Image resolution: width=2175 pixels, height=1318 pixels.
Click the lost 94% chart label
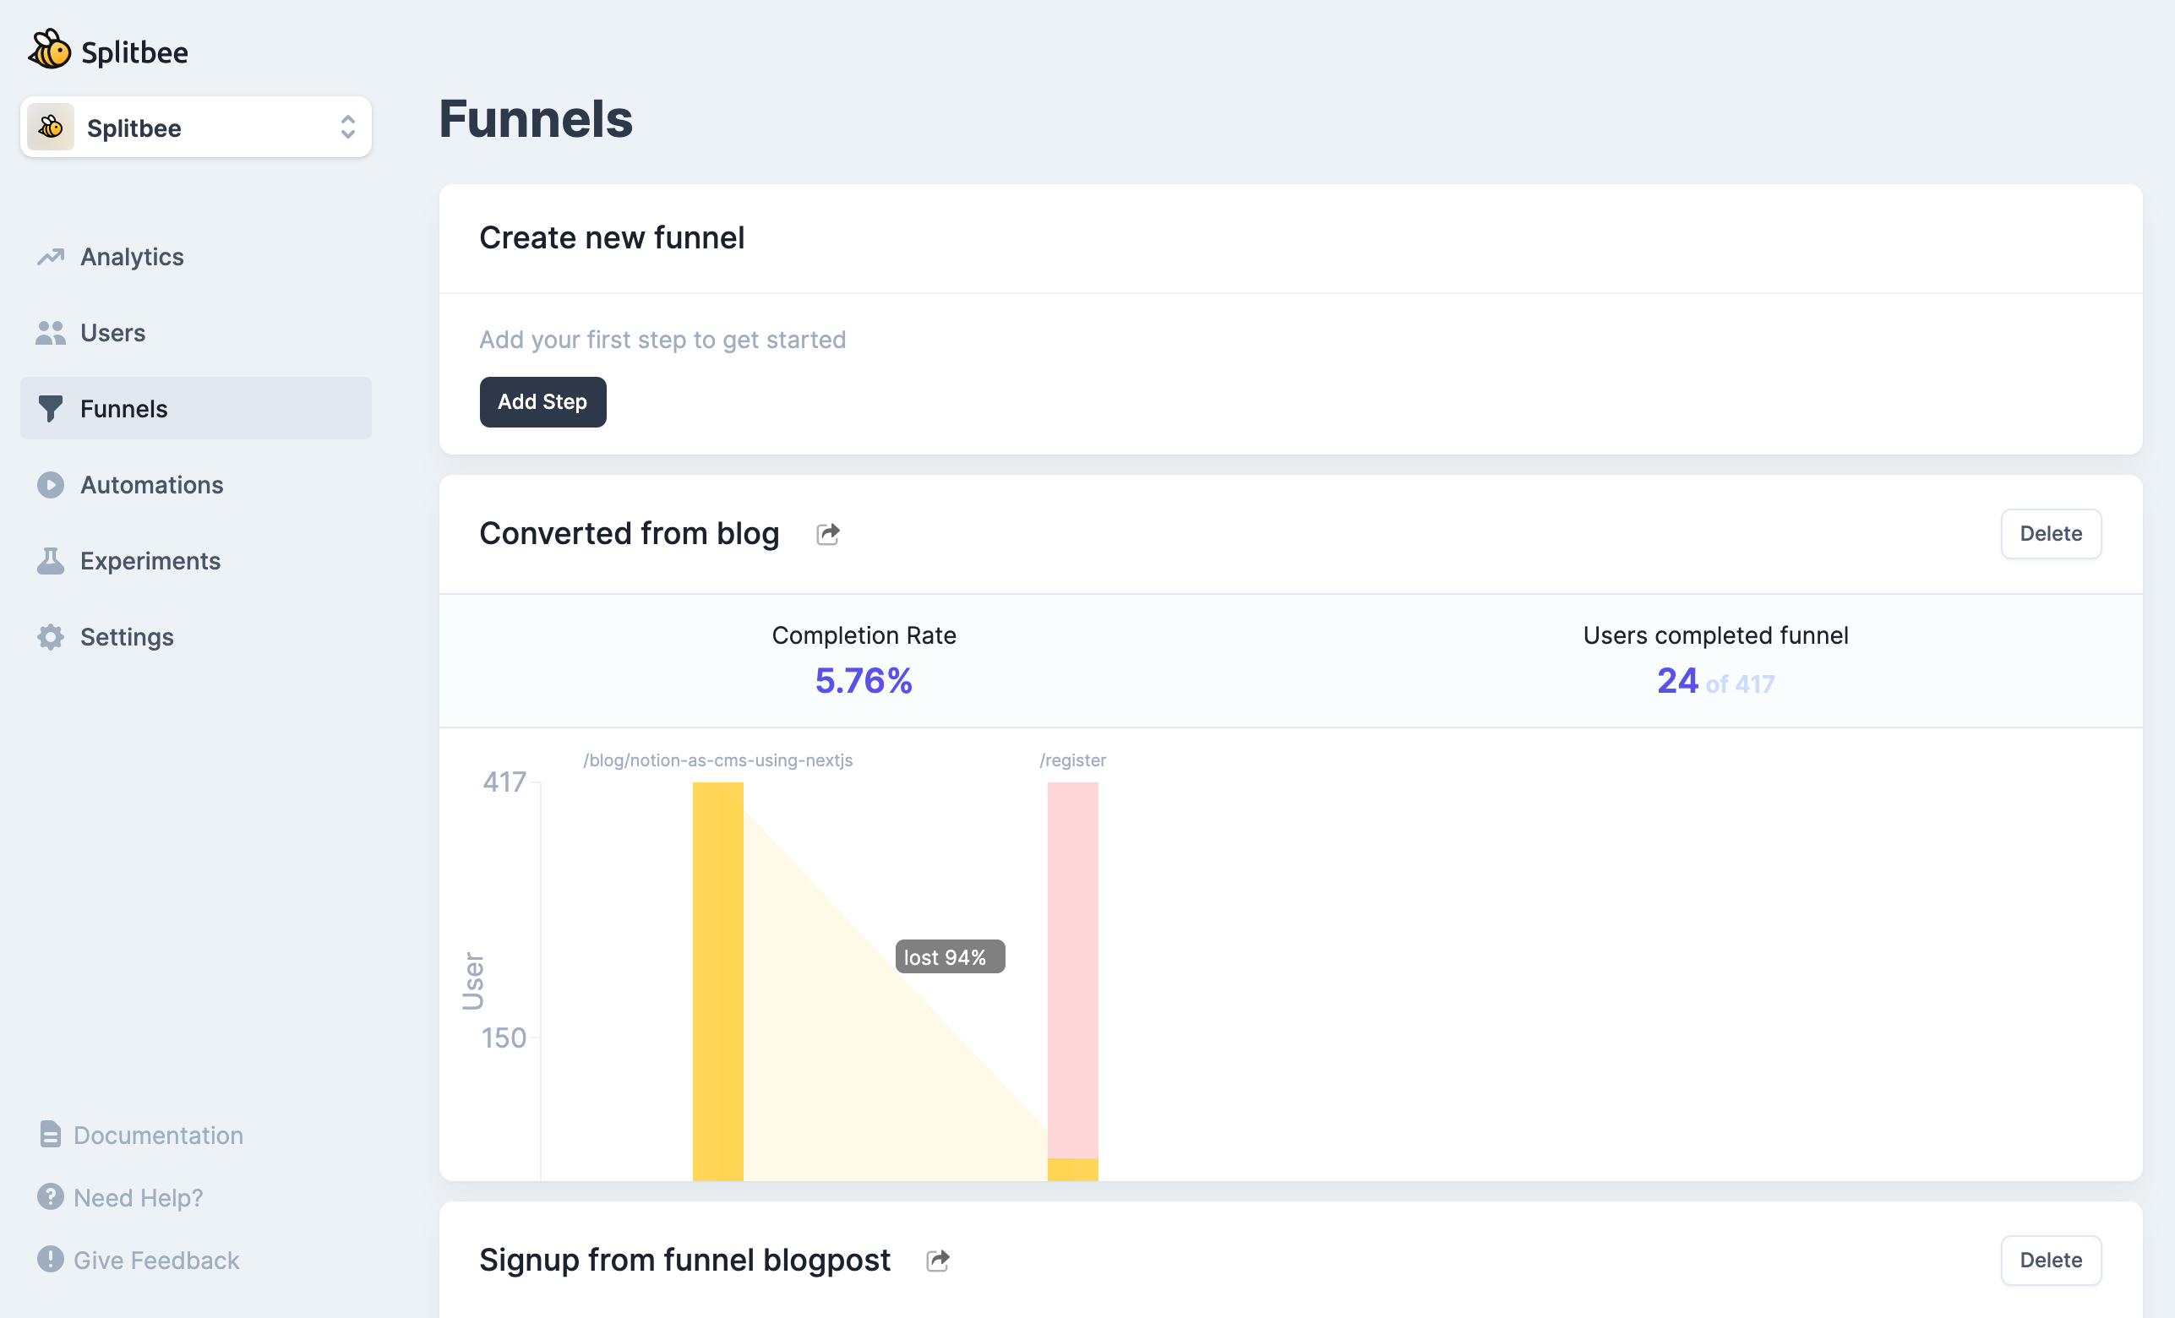[x=949, y=956]
